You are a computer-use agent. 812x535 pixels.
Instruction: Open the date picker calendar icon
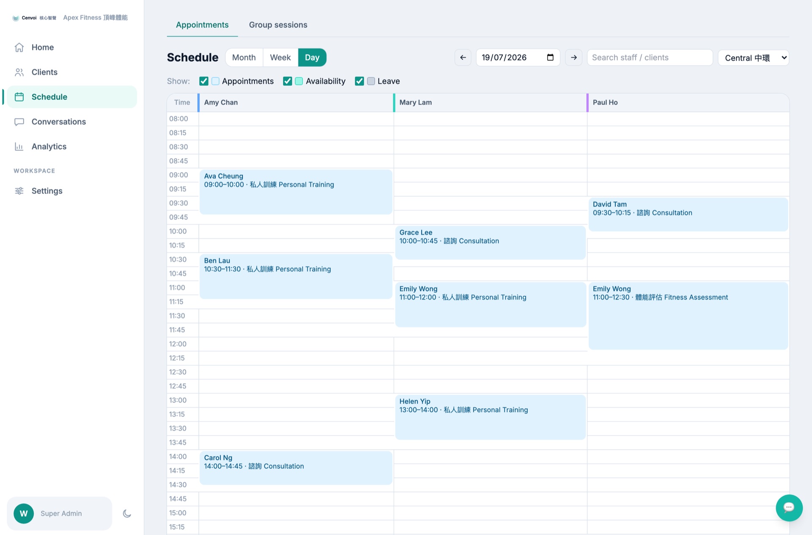point(550,57)
